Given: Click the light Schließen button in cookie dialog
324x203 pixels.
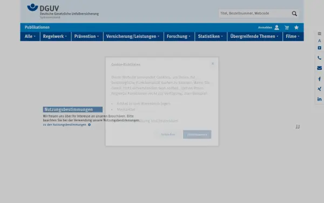Looking at the screenshot, I should 168,134.
